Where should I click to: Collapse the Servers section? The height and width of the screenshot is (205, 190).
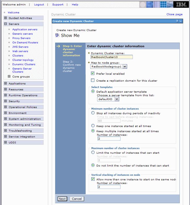click(x=5, y=24)
